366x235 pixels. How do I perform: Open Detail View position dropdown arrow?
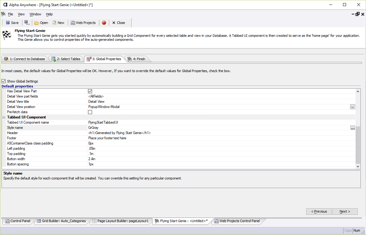tap(353, 107)
